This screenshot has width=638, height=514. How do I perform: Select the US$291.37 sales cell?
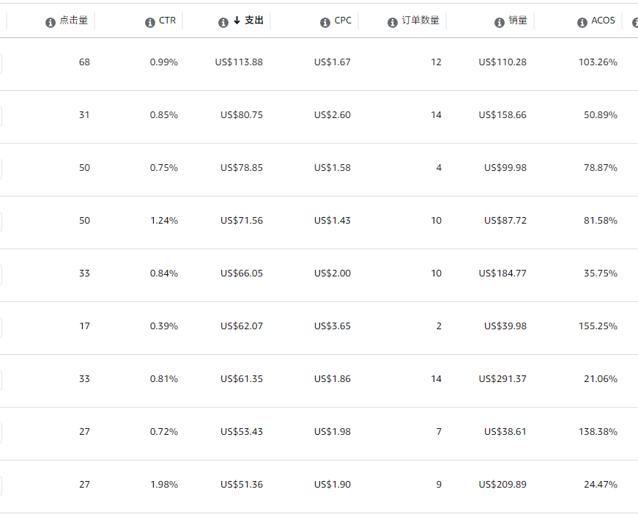[502, 379]
